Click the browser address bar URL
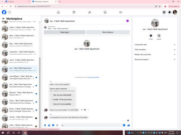The width and height of the screenshot is (181, 135). [x=34, y=6]
